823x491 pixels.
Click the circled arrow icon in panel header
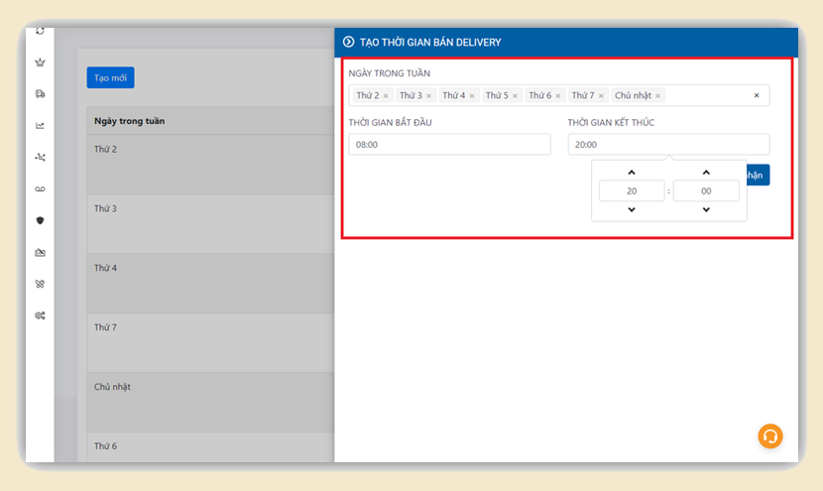[x=348, y=42]
